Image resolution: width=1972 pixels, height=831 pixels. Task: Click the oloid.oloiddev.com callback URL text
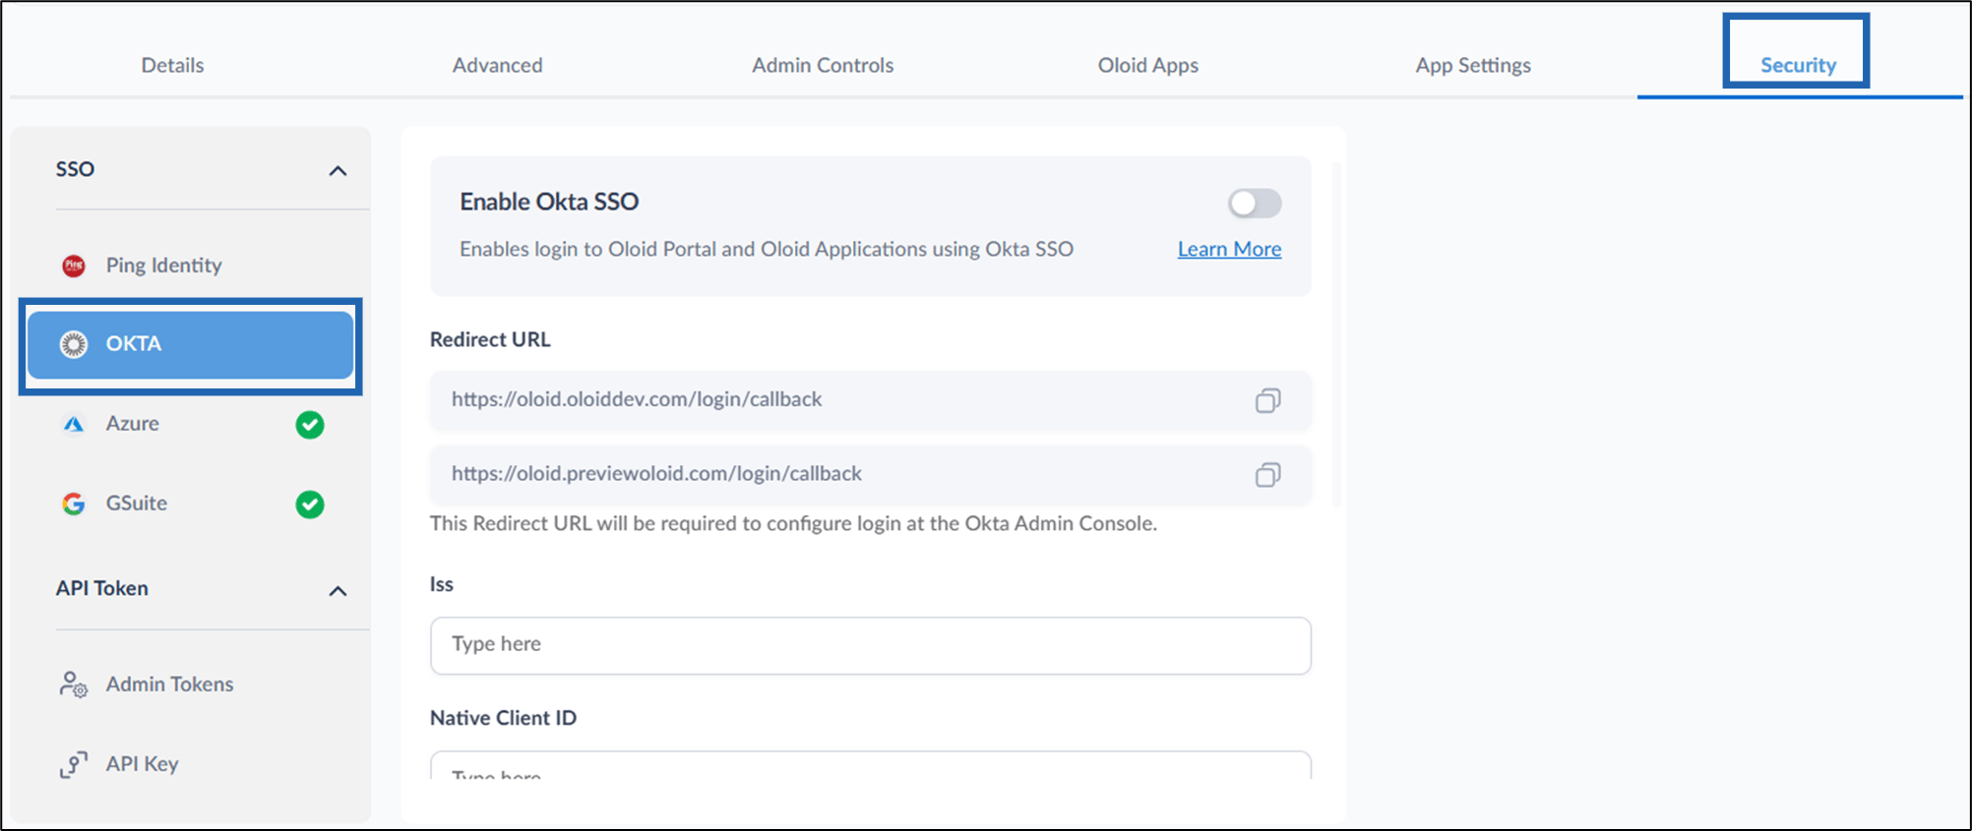tap(637, 399)
